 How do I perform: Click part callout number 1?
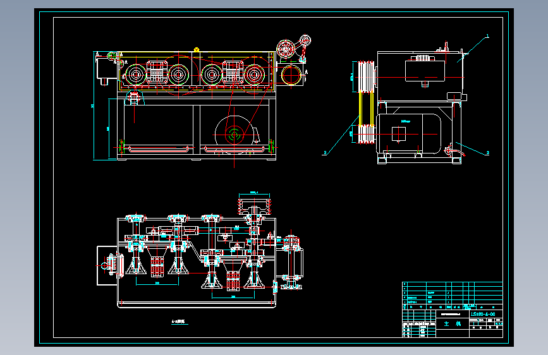point(487,36)
